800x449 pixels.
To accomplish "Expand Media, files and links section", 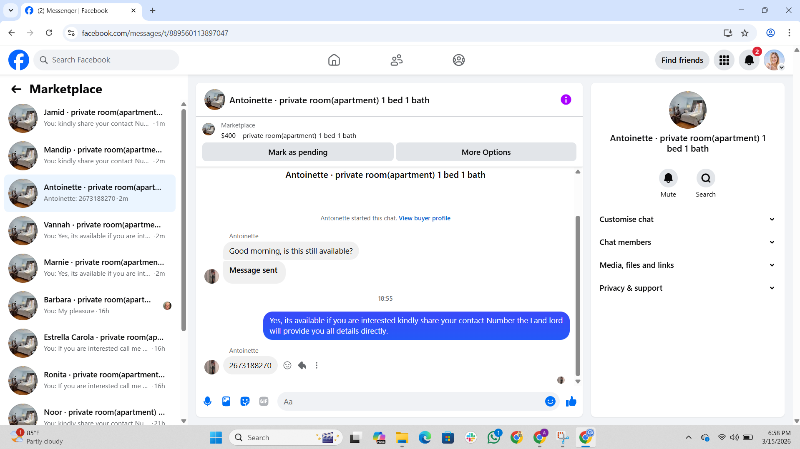I will tap(687, 265).
